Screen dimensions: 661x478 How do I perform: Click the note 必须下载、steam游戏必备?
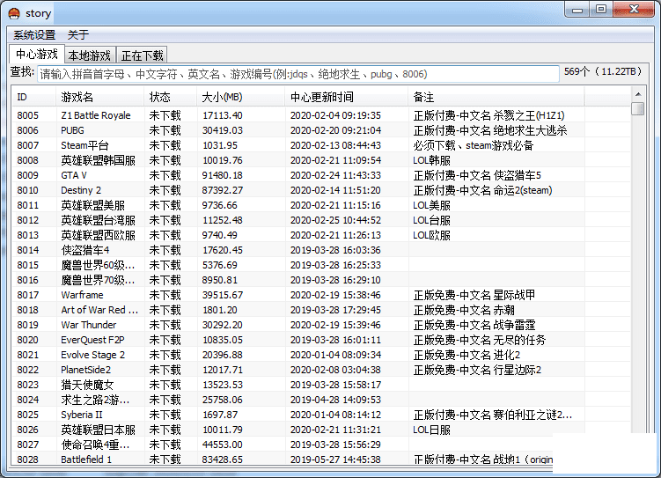[x=474, y=145]
